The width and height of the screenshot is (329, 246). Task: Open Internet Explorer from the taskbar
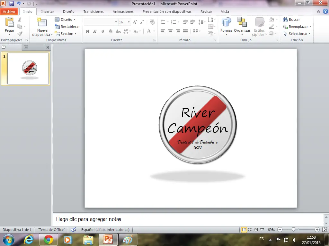pos(29,240)
